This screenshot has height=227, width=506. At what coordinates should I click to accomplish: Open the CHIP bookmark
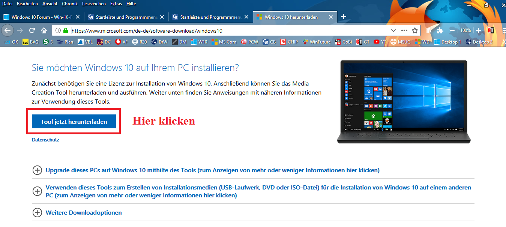(x=289, y=42)
